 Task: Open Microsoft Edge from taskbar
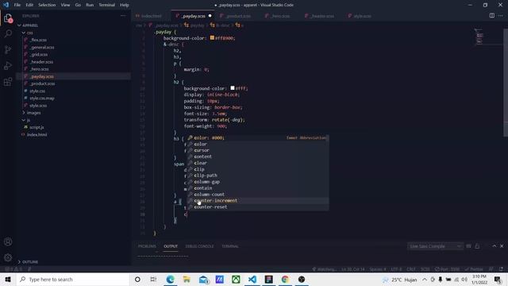[x=170, y=280]
